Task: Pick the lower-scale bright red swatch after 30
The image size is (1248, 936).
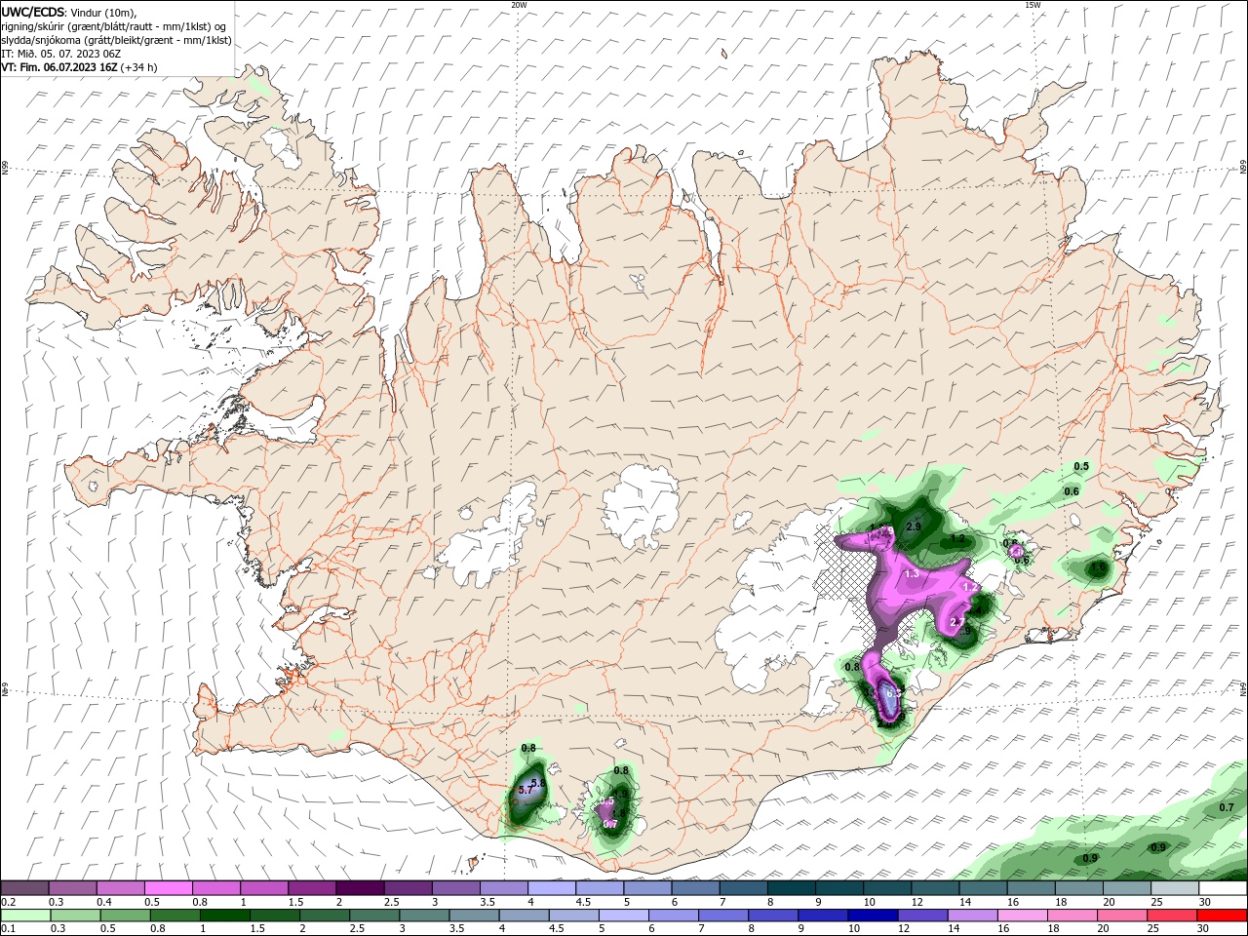Action: (1223, 916)
